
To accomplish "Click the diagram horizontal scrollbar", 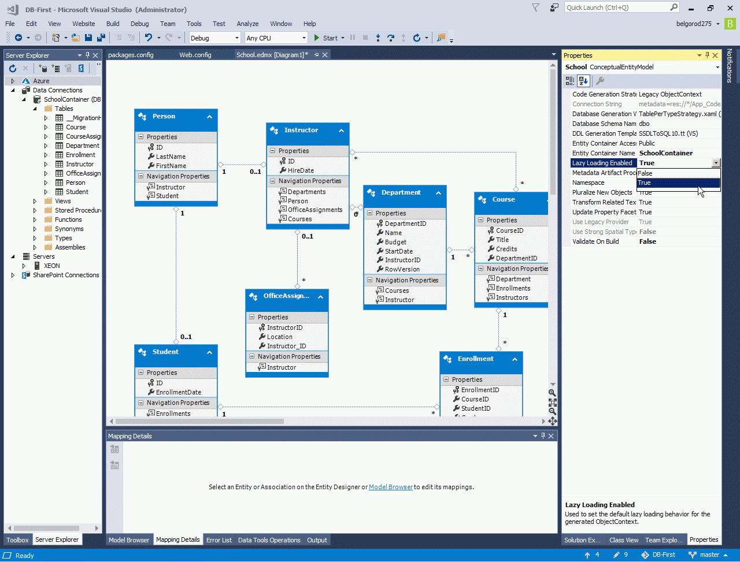I will pyautogui.click(x=199, y=421).
